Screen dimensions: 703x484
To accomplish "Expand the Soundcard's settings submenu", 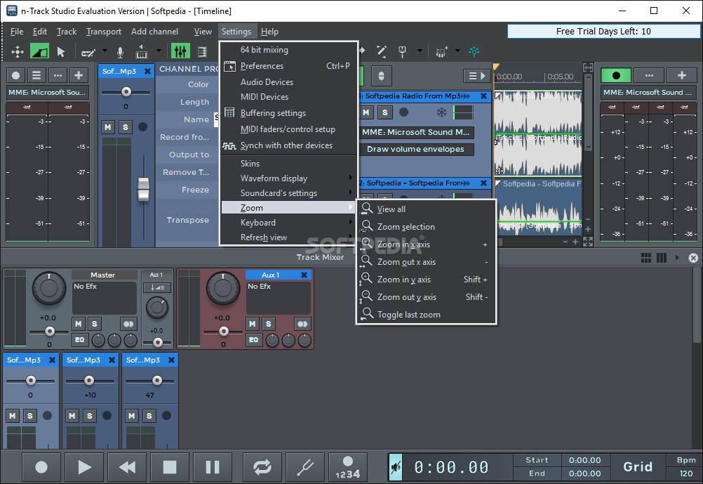I will pyautogui.click(x=288, y=193).
